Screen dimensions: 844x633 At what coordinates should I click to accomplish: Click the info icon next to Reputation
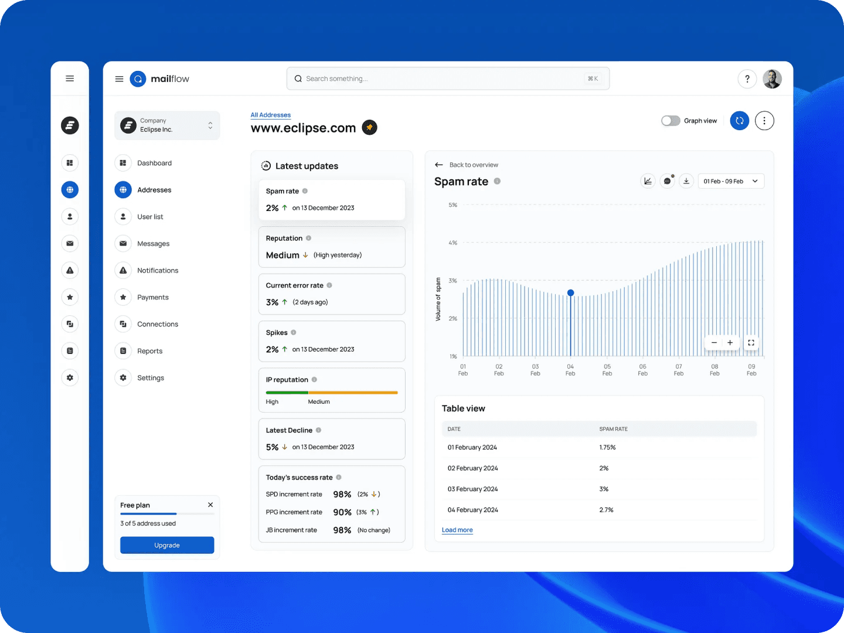[x=308, y=238]
